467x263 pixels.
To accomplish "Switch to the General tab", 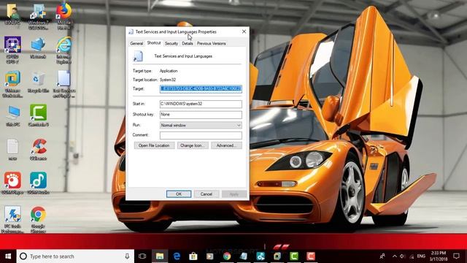I will coord(136,44).
